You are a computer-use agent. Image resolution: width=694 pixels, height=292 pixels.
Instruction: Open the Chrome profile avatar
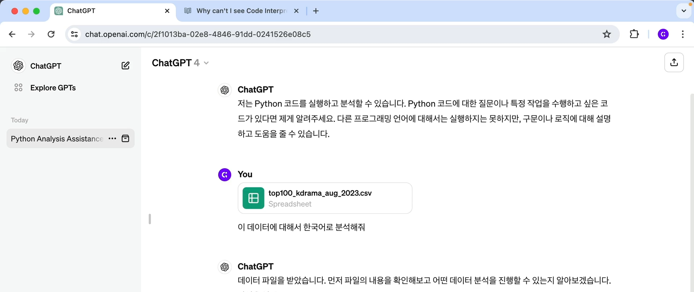[663, 34]
